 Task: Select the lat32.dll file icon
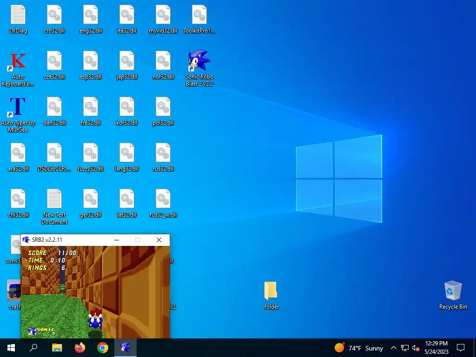tap(126, 199)
